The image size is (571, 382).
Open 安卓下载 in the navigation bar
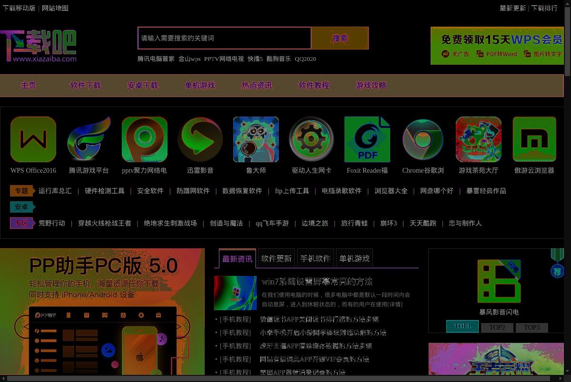[143, 86]
